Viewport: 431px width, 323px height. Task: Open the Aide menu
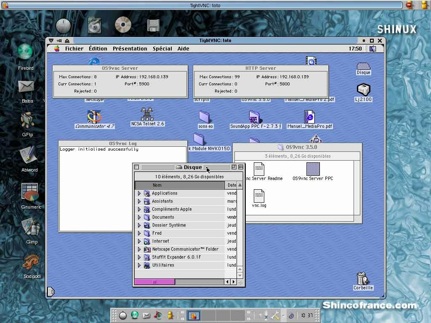pos(183,49)
